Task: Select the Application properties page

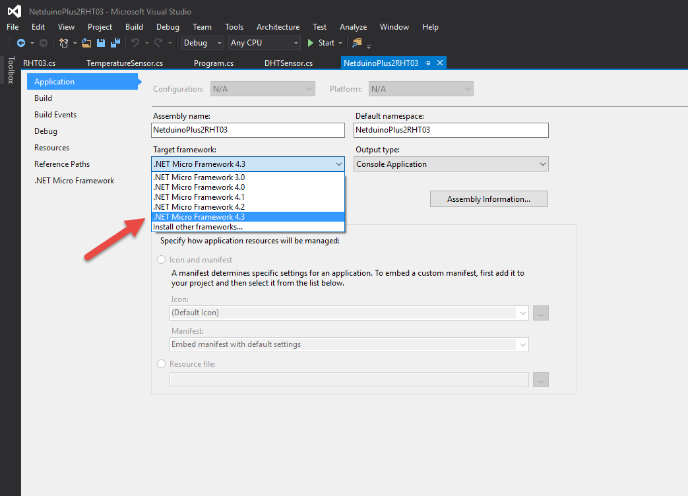Action: click(x=82, y=82)
